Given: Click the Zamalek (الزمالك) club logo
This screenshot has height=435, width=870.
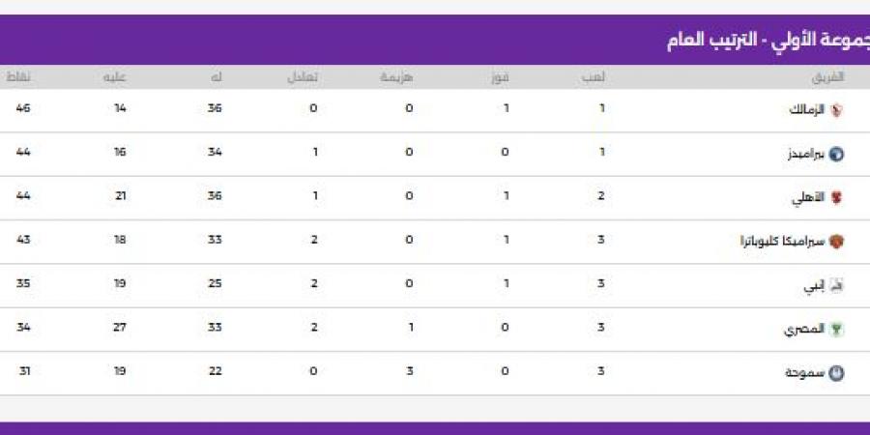Looking at the screenshot, I should point(837,109).
